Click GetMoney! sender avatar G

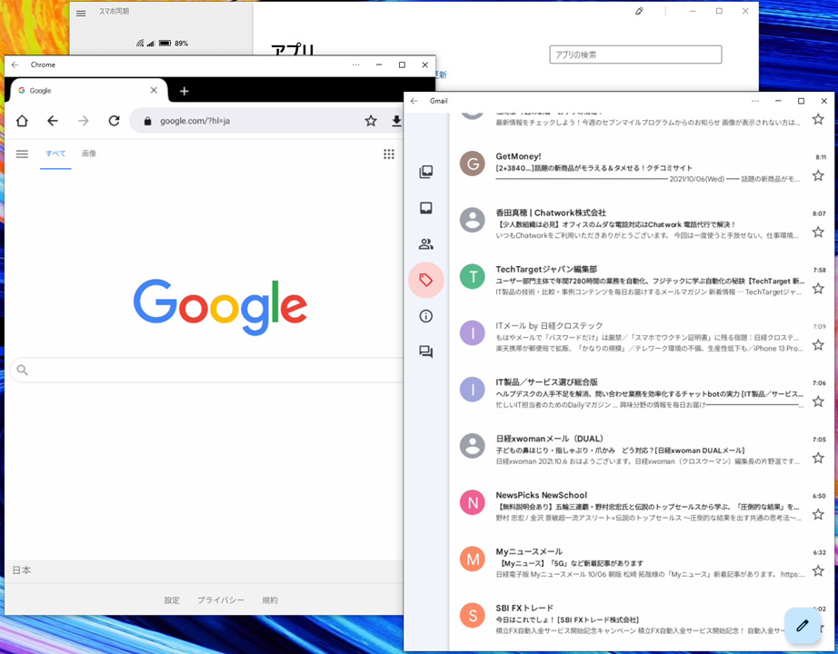[473, 163]
